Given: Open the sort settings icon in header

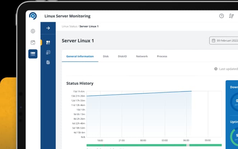Looking at the screenshot, I should [x=232, y=16].
